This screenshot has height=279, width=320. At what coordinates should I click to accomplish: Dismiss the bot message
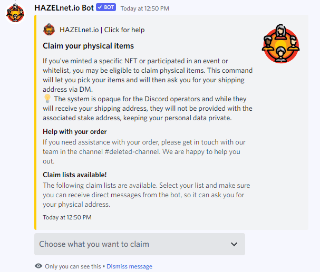tap(129, 266)
